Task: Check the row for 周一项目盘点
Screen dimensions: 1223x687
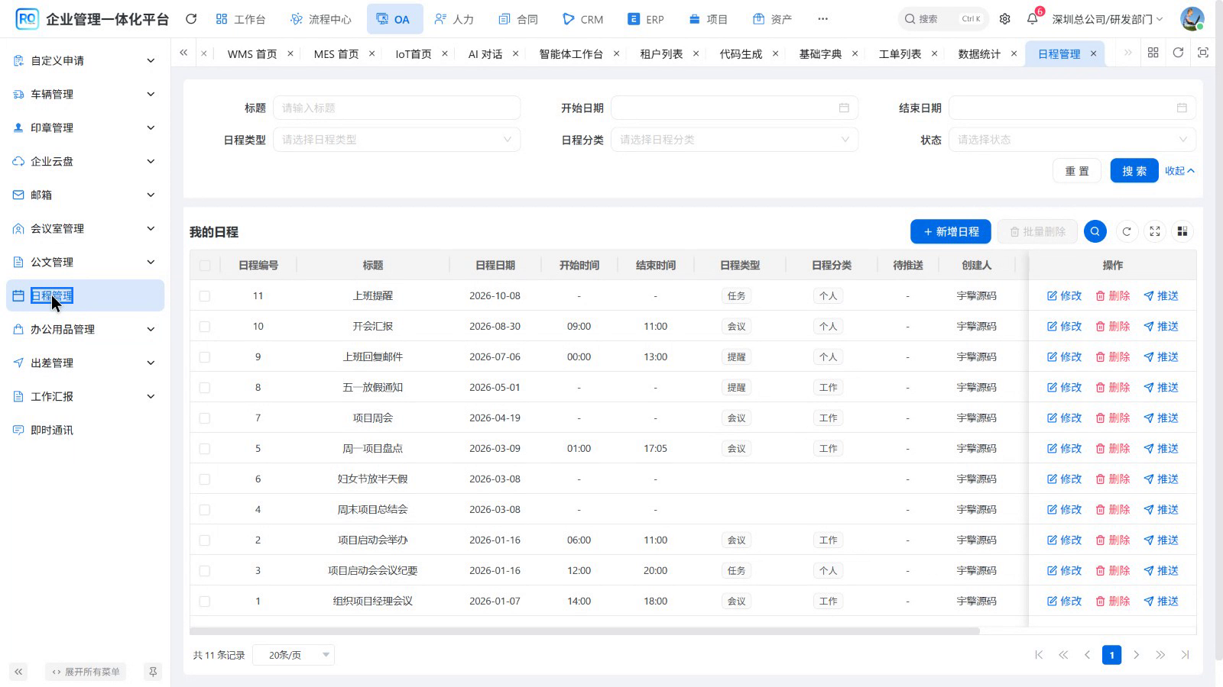Action: coord(205,449)
